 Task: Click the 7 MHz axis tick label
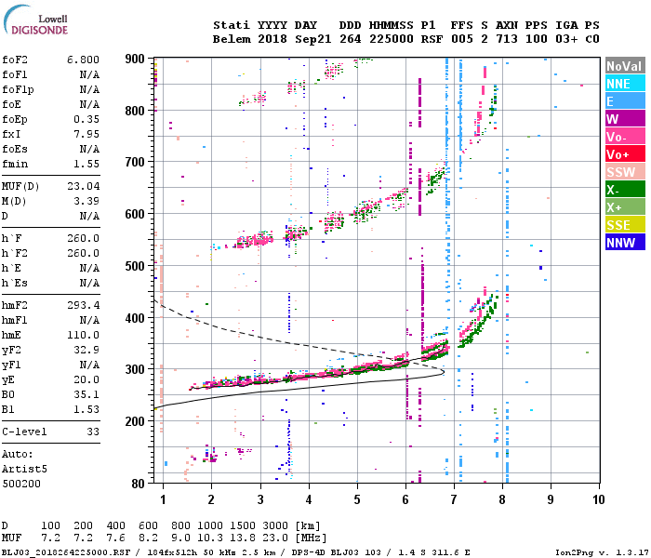pos(454,499)
